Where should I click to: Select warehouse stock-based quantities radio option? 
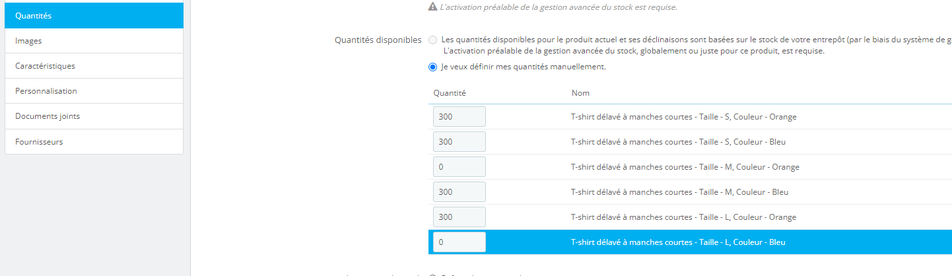tap(432, 40)
